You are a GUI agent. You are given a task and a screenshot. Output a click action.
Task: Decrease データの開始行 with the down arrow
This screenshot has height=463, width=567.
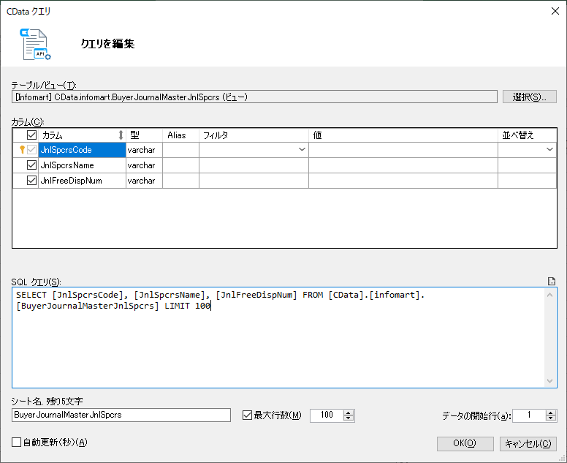[551, 418]
